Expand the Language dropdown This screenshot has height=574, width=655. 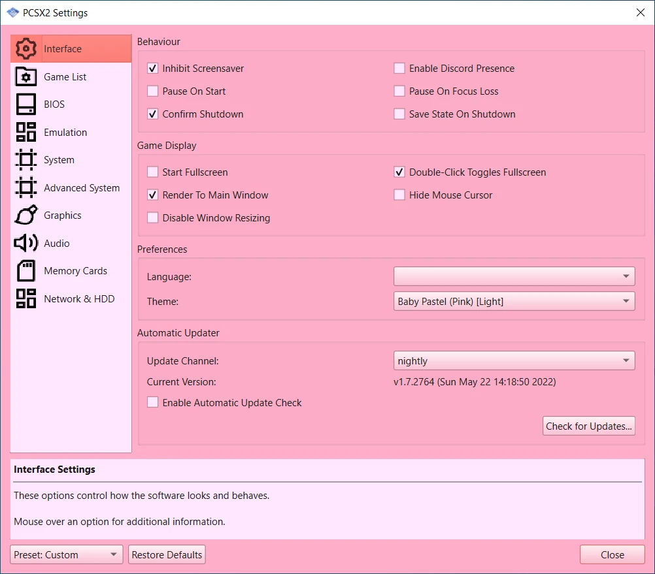(x=514, y=276)
